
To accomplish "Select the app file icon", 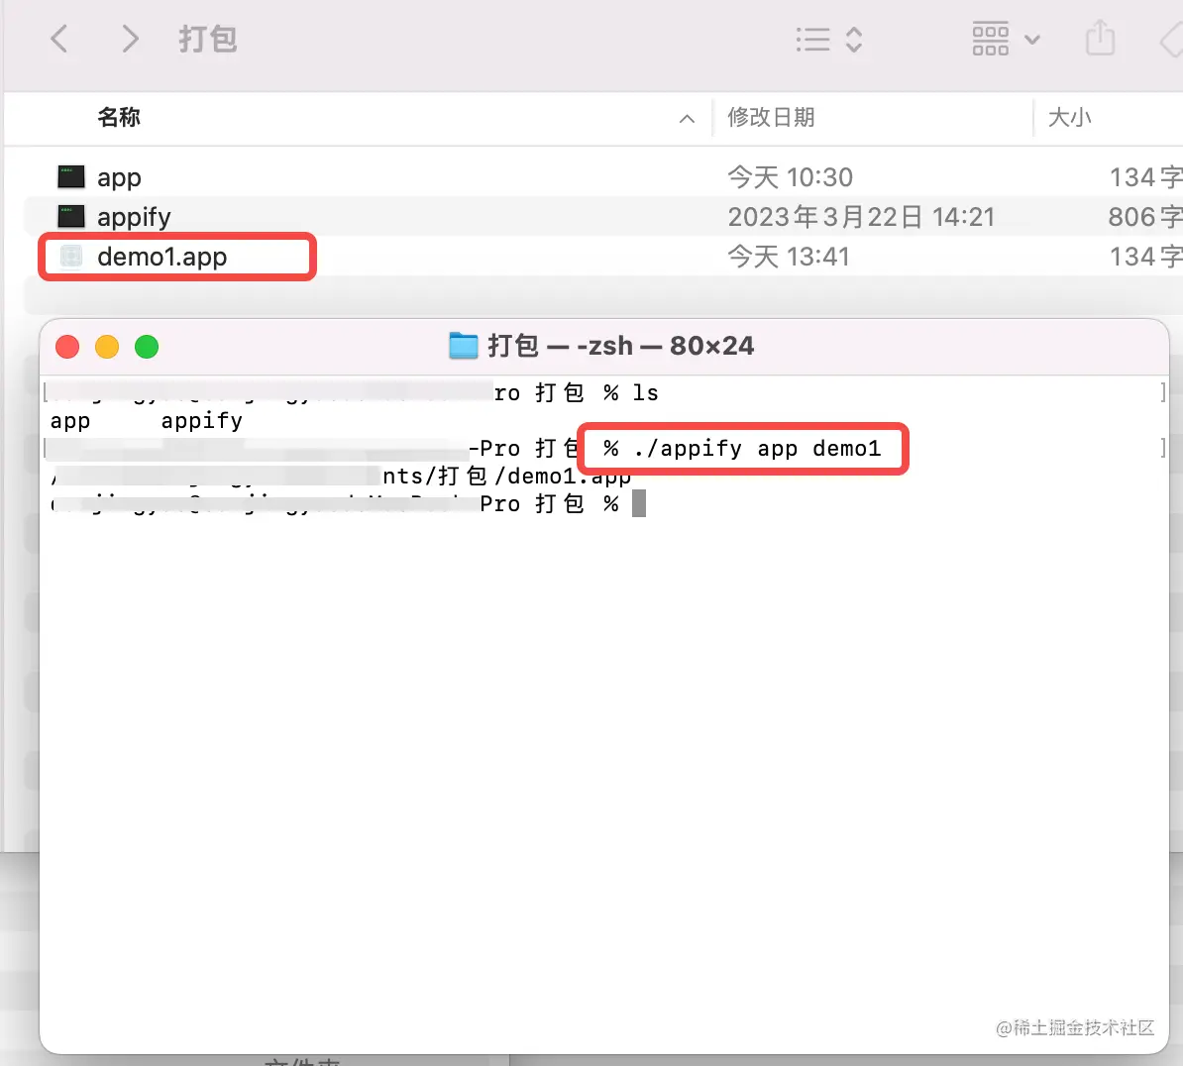I will tap(71, 177).
